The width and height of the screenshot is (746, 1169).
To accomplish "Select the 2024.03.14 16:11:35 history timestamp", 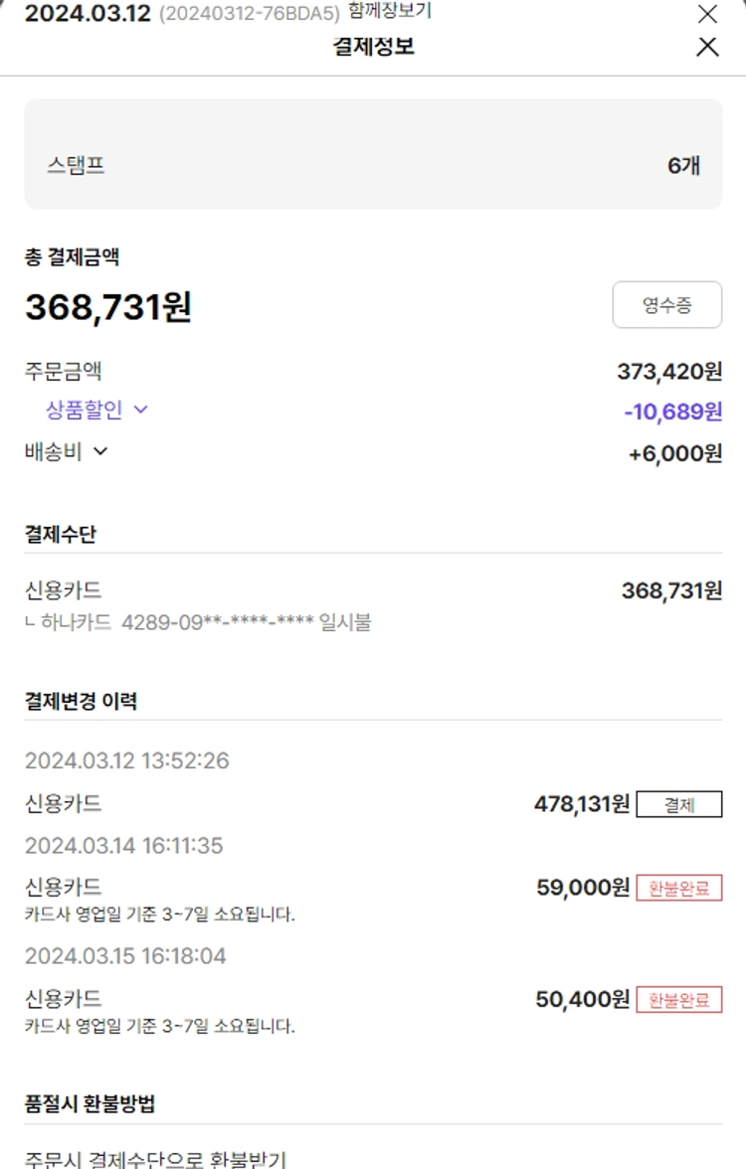I will click(124, 846).
